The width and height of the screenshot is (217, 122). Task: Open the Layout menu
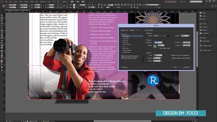point(15,2)
